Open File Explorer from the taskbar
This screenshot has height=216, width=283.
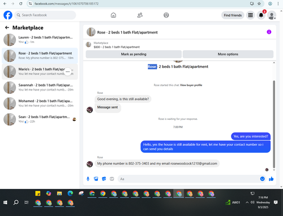[x=59, y=193]
